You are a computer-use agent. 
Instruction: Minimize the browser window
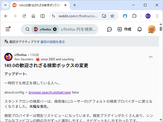pyautogui.click(x=133, y=5)
